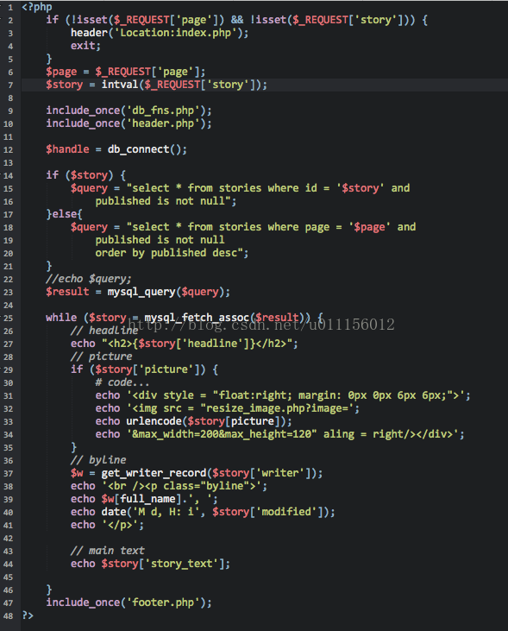Click the blog.csdn.net watermark URL

(261, 325)
